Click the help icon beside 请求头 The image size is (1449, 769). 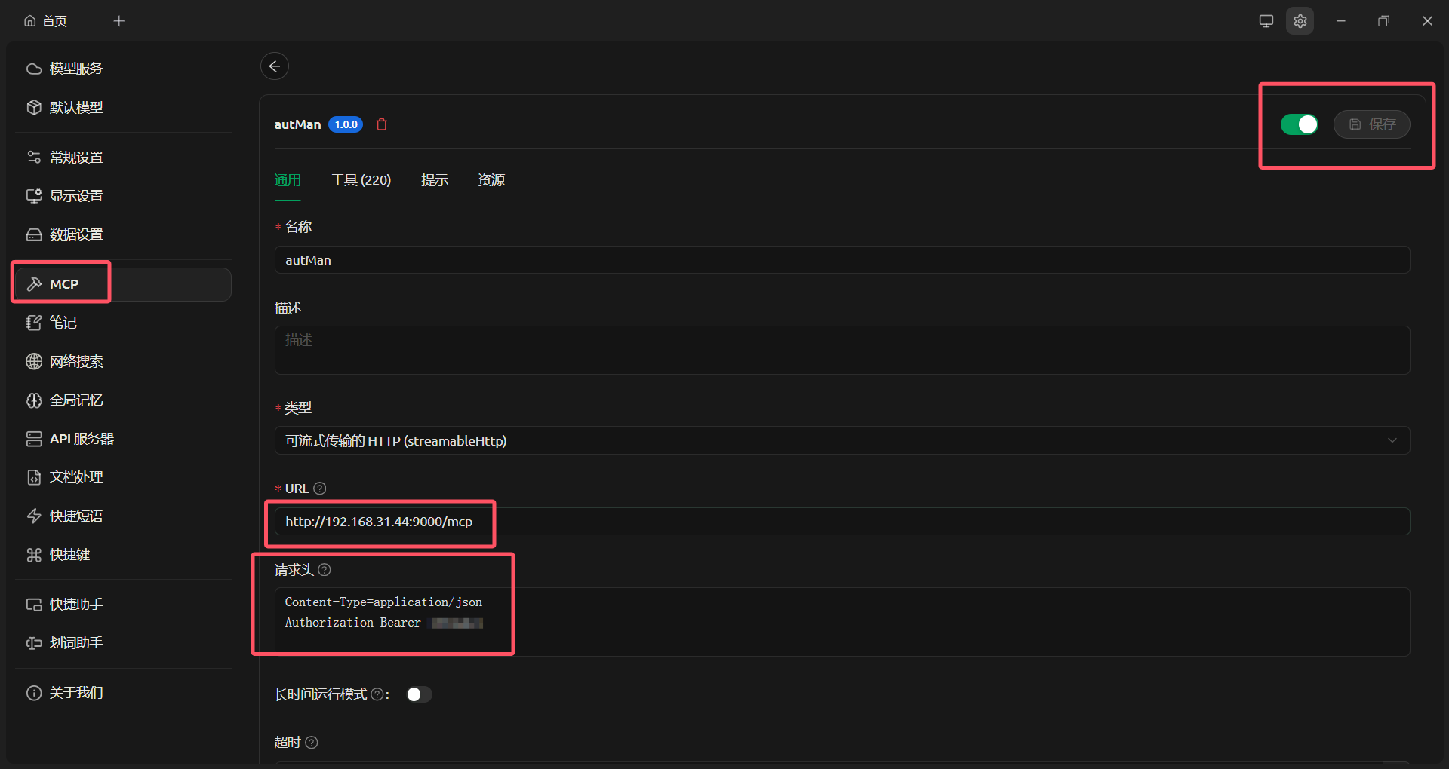pos(325,570)
